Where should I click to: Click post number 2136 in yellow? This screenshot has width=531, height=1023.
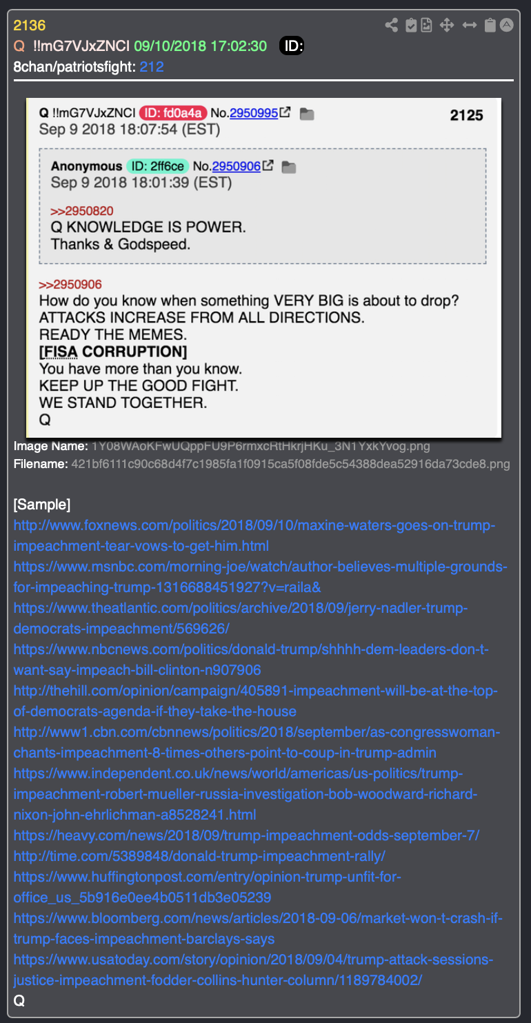[x=30, y=26]
